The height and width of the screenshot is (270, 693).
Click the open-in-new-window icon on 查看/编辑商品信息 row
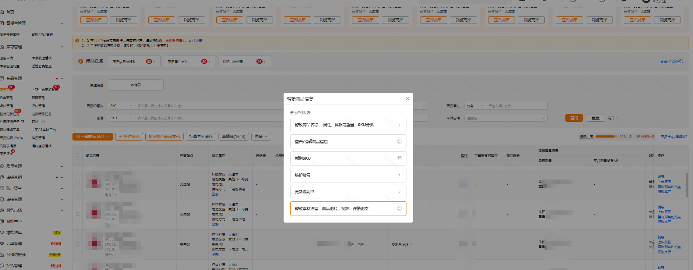point(399,142)
